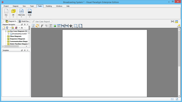Screen dimensions: 182x102
Task: Insert a table with grid icon
Action: point(59,26)
